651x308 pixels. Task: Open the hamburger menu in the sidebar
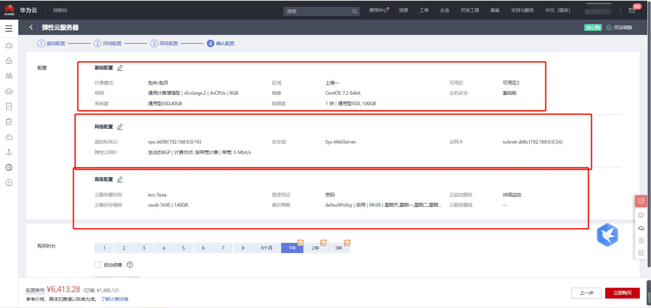[9, 28]
